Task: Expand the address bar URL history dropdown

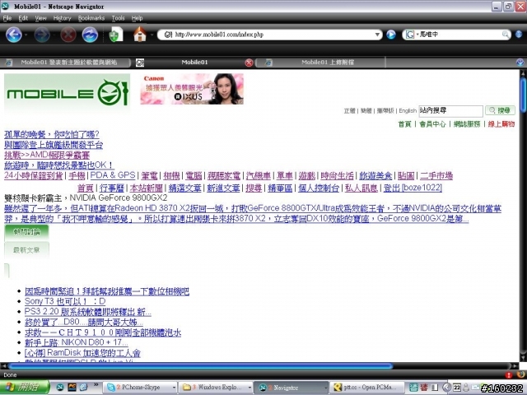Action: (377, 35)
